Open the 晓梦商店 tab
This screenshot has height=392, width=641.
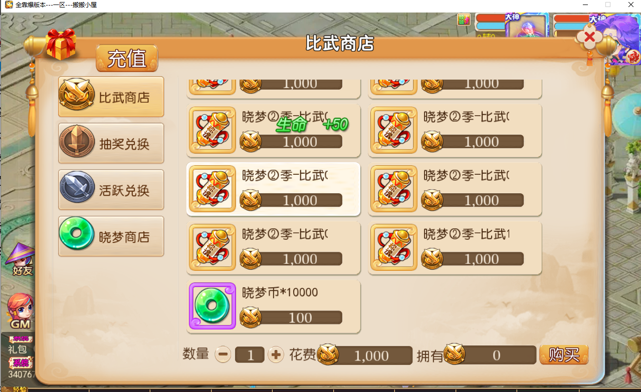coord(111,236)
